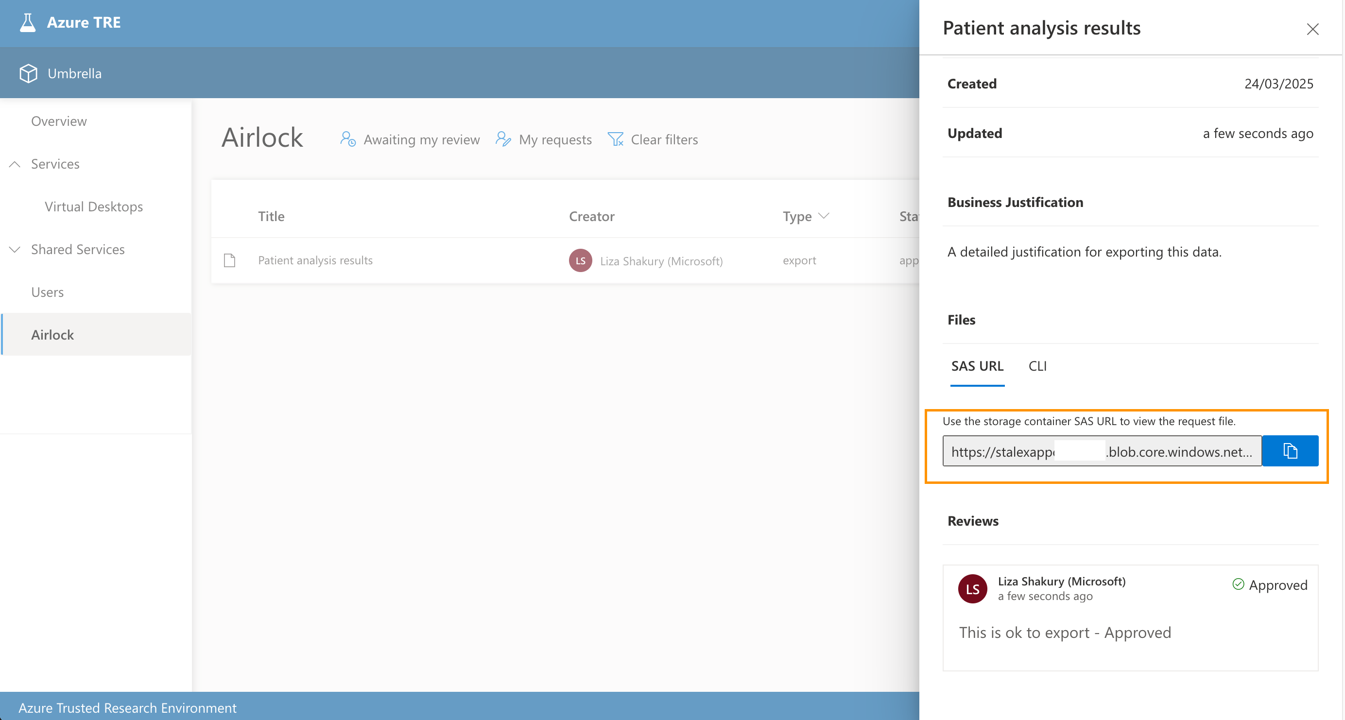Screen dimensions: 1345x720
Task: Switch to the CLI tab
Action: [1037, 366]
